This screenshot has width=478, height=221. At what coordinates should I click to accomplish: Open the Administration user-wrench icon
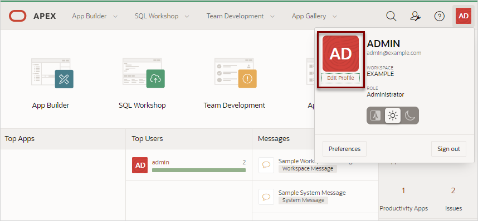415,16
